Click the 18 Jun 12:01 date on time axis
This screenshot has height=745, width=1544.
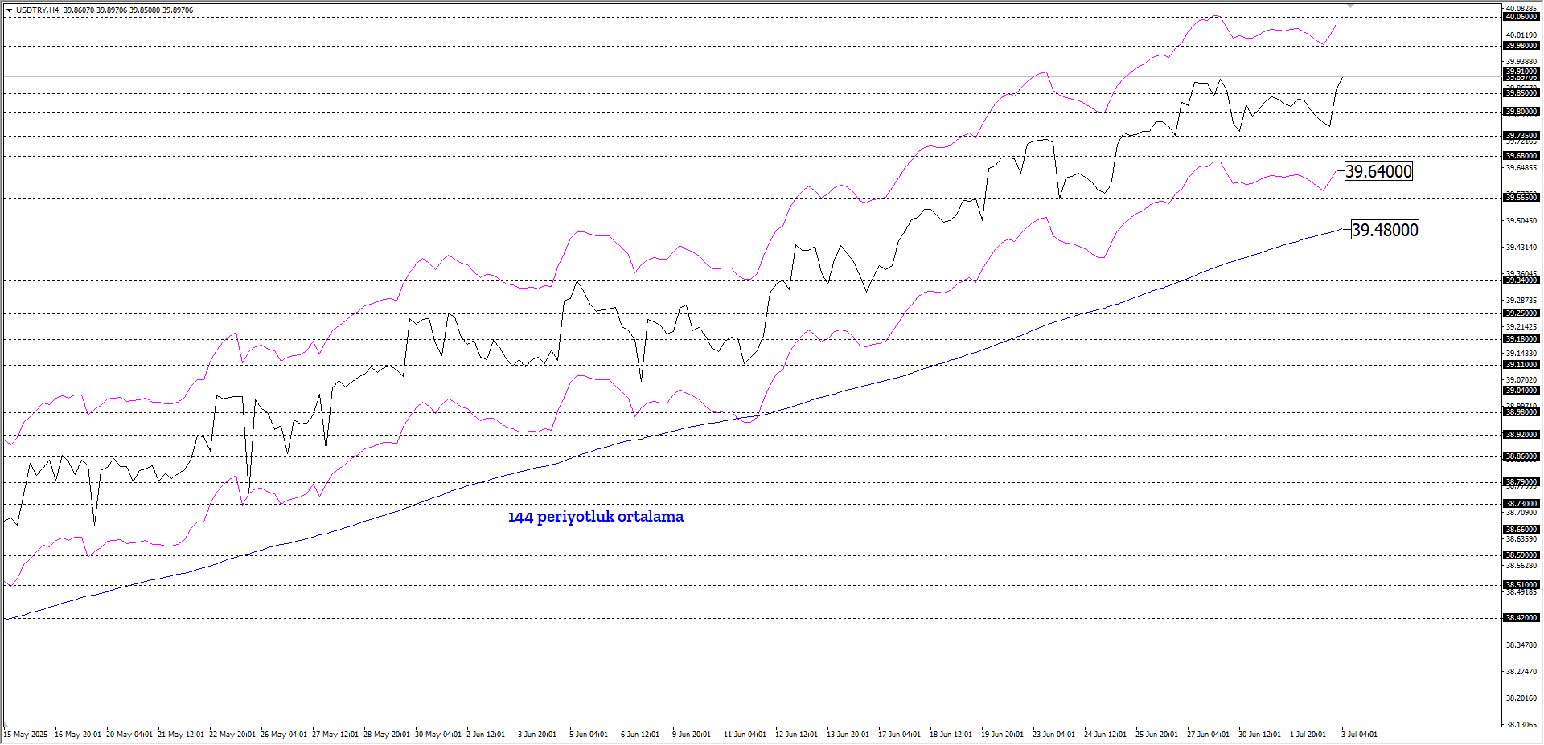[951, 735]
